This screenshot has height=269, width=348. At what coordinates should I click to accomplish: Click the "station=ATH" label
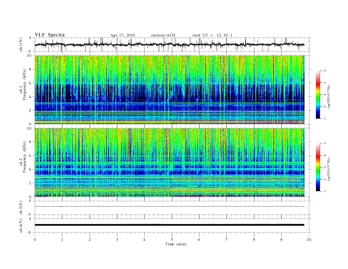[x=163, y=35]
